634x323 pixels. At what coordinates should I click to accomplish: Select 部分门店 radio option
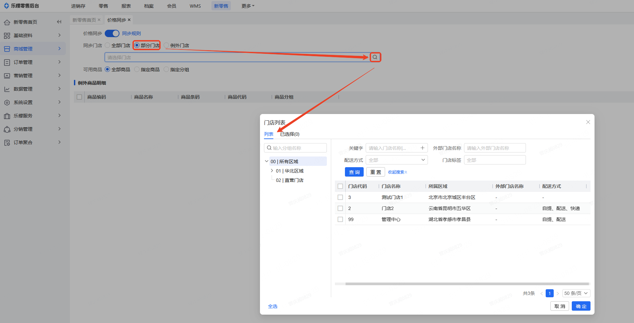pos(147,45)
